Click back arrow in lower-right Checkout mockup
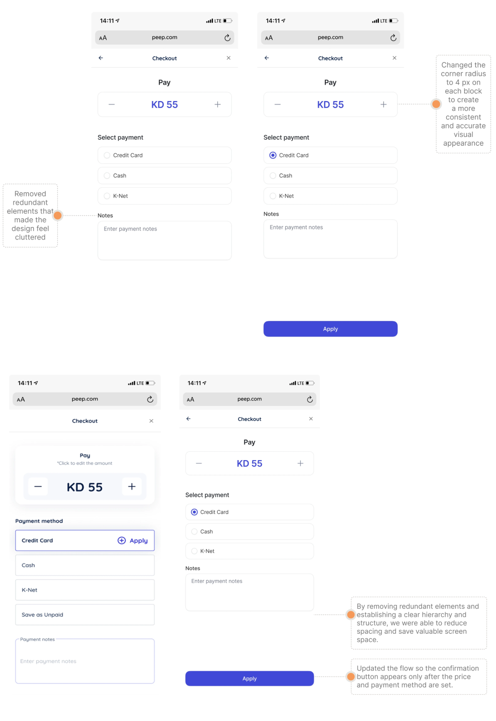 click(x=188, y=419)
